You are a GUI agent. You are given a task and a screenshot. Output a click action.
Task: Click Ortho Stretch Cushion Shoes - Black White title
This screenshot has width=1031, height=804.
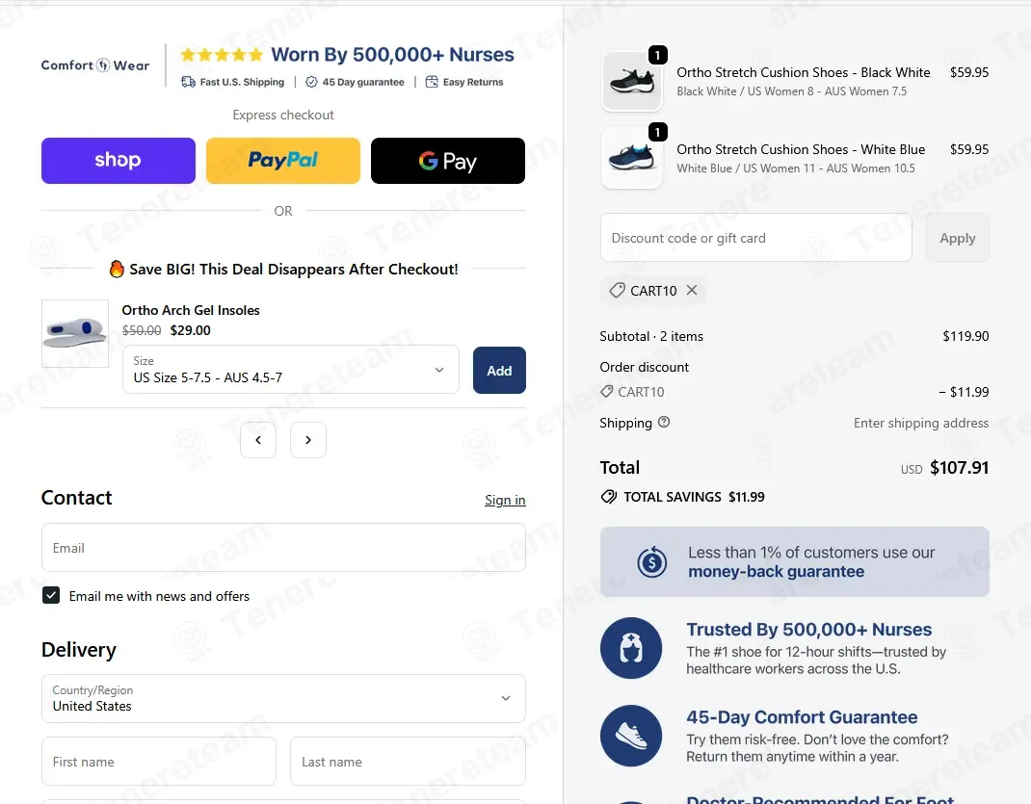[804, 72]
